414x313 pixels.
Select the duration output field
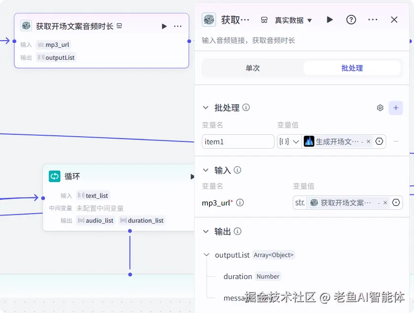coord(238,276)
